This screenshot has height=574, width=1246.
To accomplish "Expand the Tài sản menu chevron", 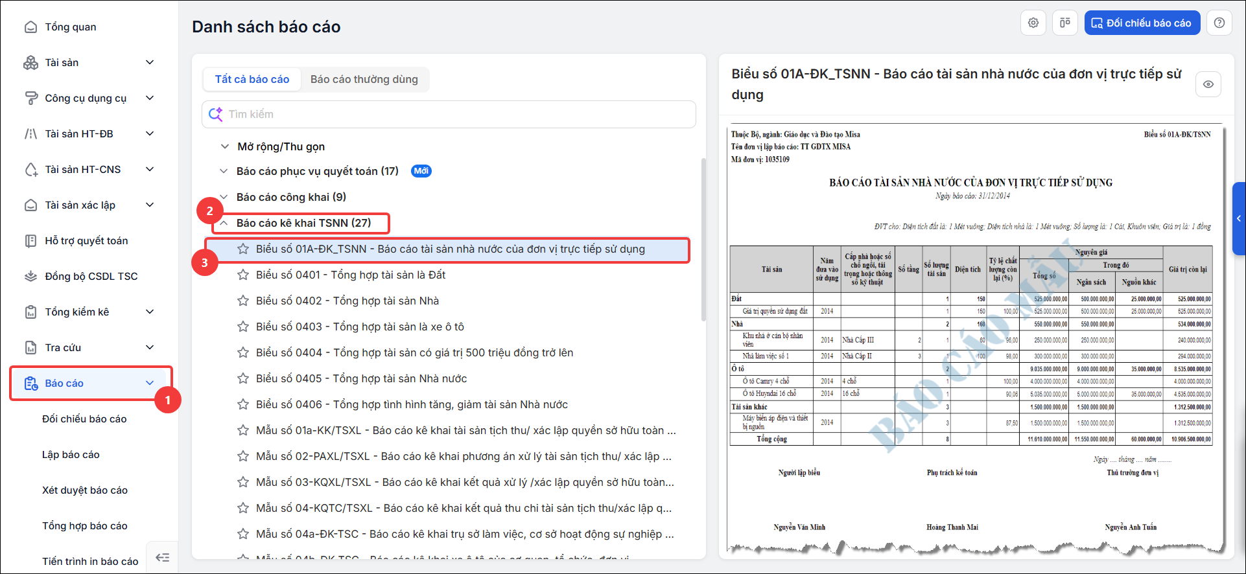I will 150,63.
